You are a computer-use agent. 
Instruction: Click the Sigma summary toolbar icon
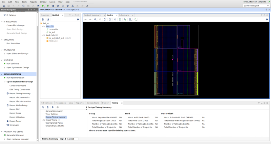72,6
